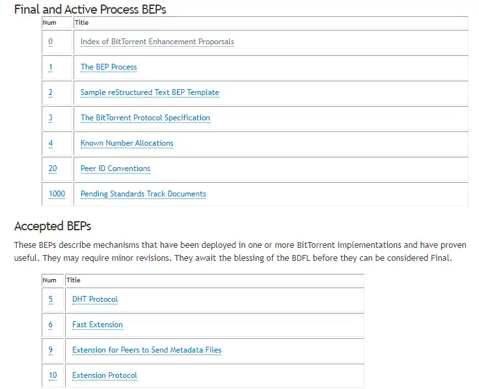The width and height of the screenshot is (479, 389).
Task: Click BEP number 1000 link
Action: [57, 194]
